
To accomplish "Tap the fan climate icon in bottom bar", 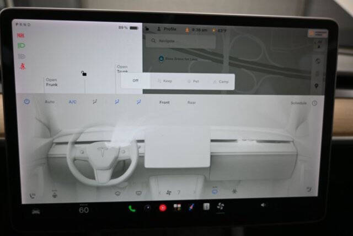I will click(221, 206).
